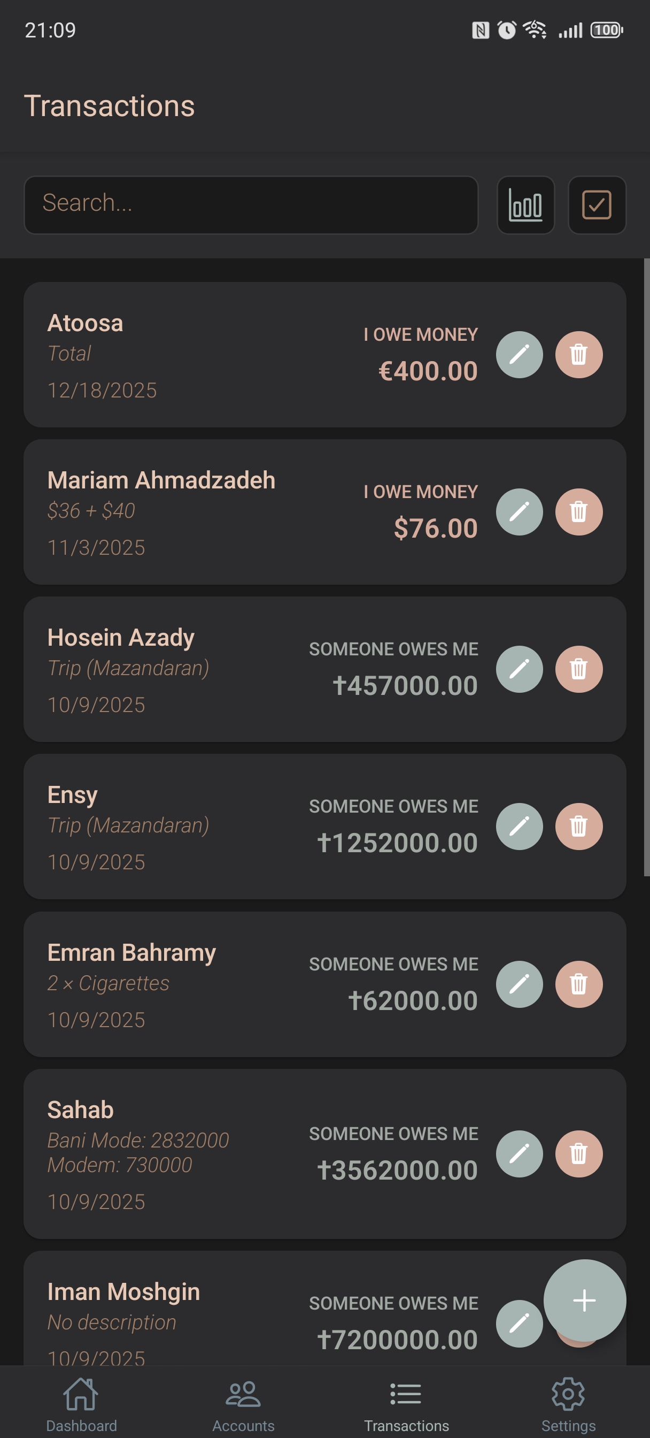Edit the Hosein Azady transaction
Screen dimensions: 650x1438
click(519, 669)
